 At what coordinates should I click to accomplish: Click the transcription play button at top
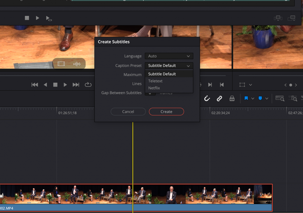tap(38, 18)
